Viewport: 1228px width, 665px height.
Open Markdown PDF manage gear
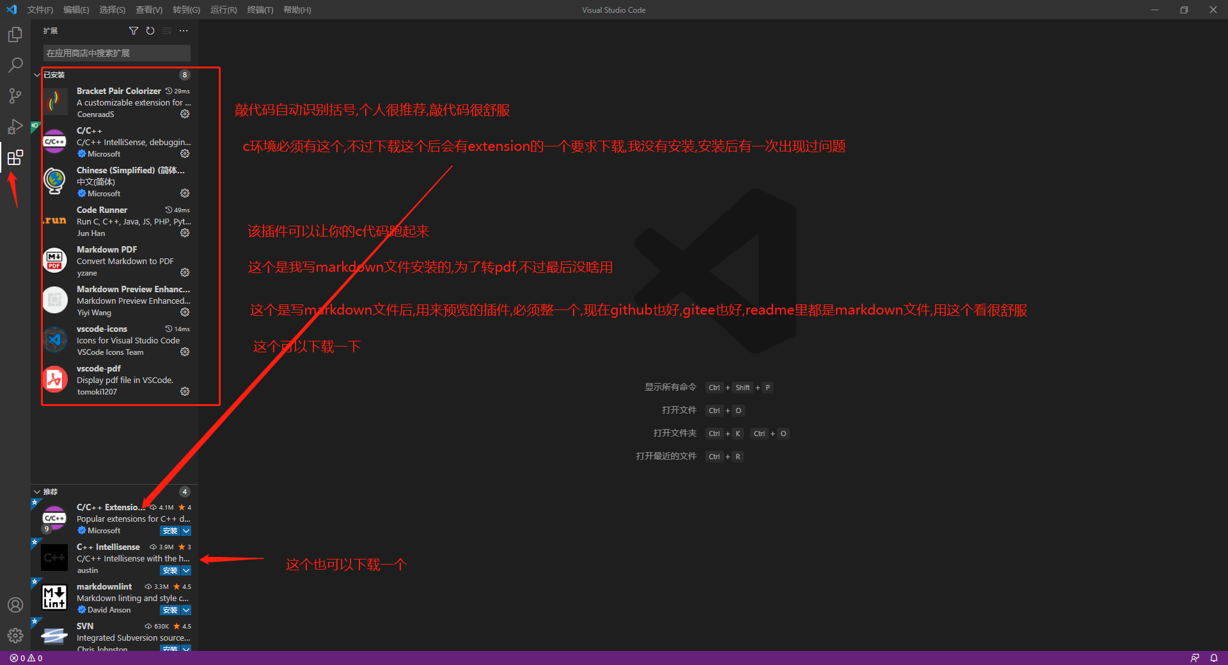185,272
